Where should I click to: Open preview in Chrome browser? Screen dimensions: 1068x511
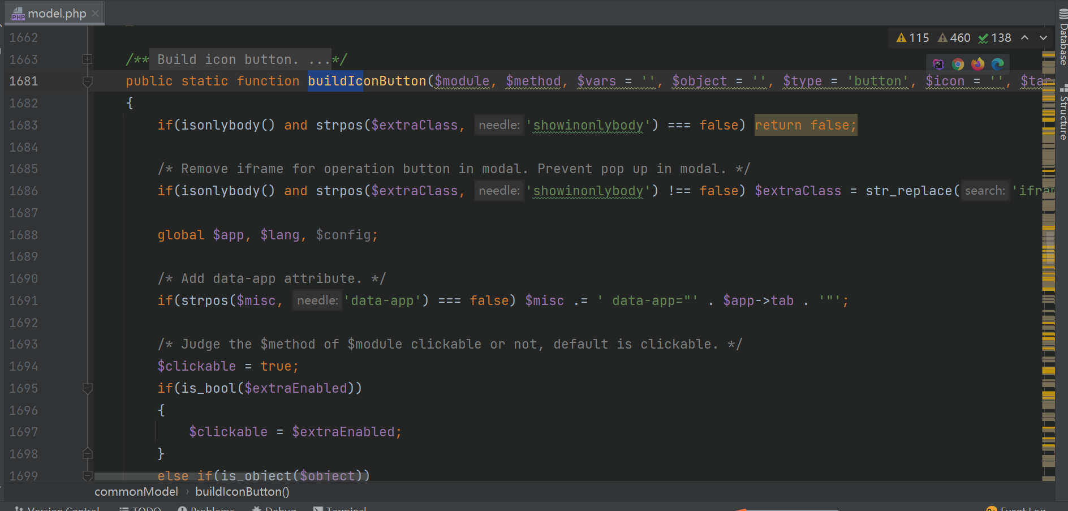958,64
